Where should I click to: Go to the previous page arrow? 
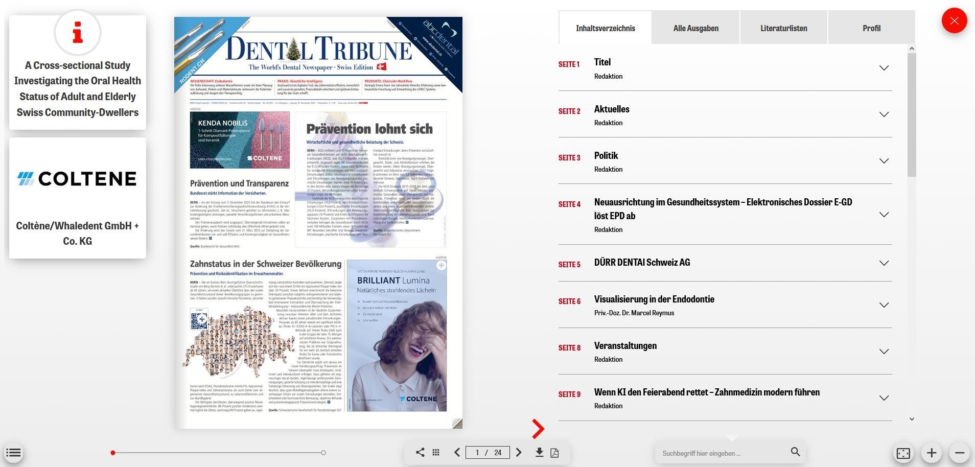click(457, 452)
